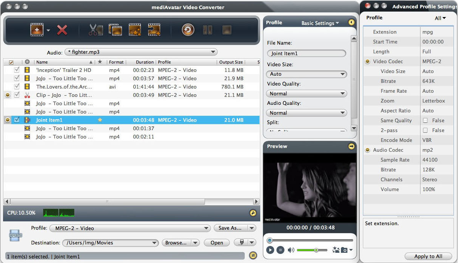
Task: Click the Open destination button
Action: click(x=217, y=243)
